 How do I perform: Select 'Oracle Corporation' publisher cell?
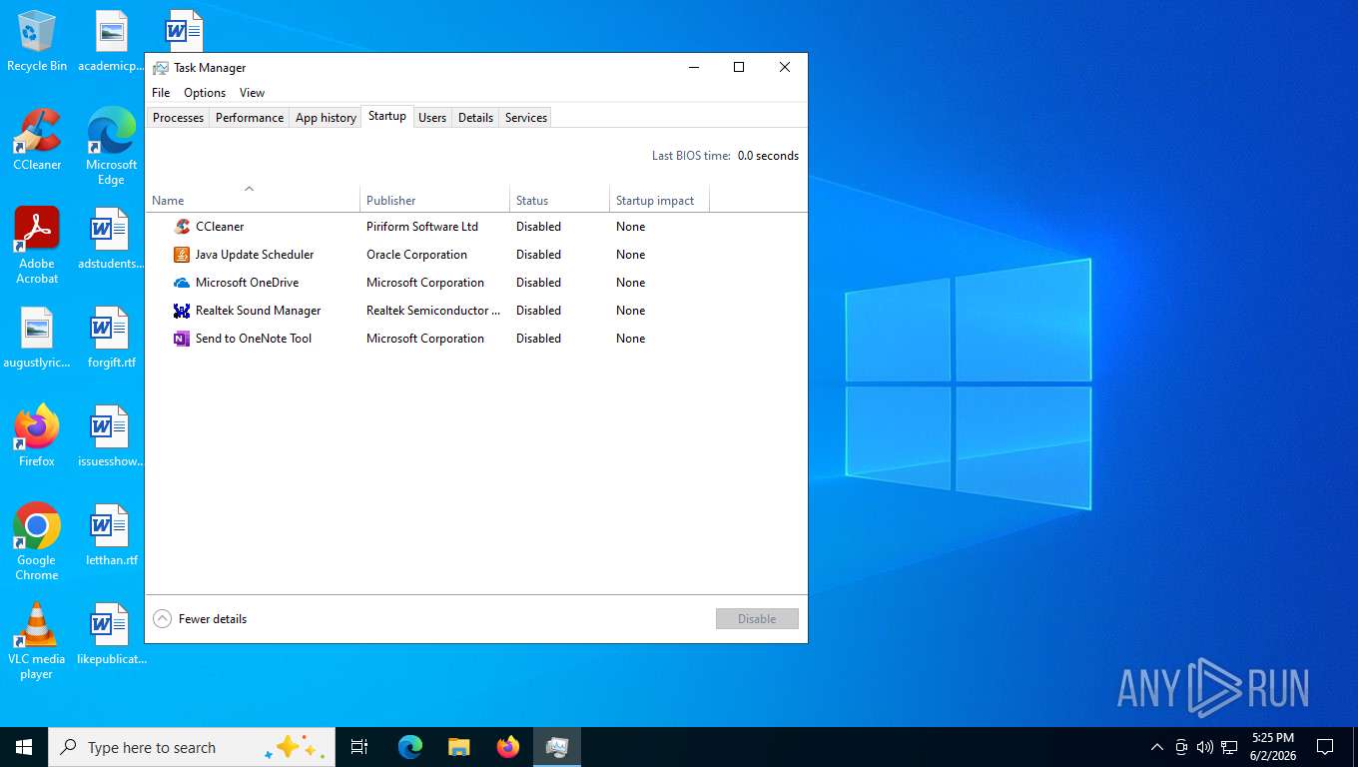[x=416, y=255]
